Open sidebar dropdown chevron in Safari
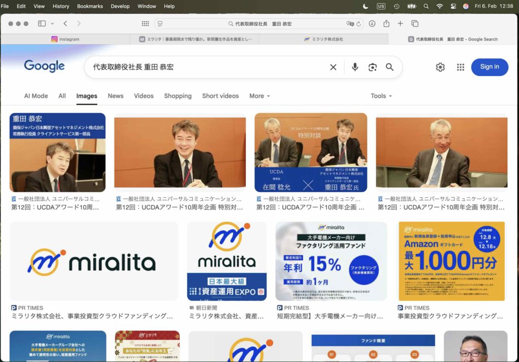Image resolution: width=519 pixels, height=362 pixels. [52, 24]
